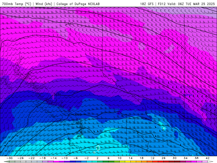Click the 'Valid: 06Z TUE MAR 25 2025' text
Viewport: 217px width, 163px height.
191,4
